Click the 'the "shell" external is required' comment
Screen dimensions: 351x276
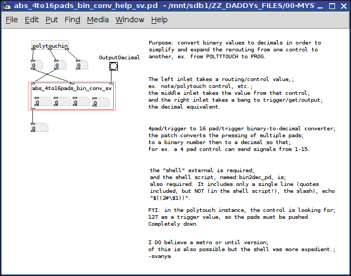[242, 184]
